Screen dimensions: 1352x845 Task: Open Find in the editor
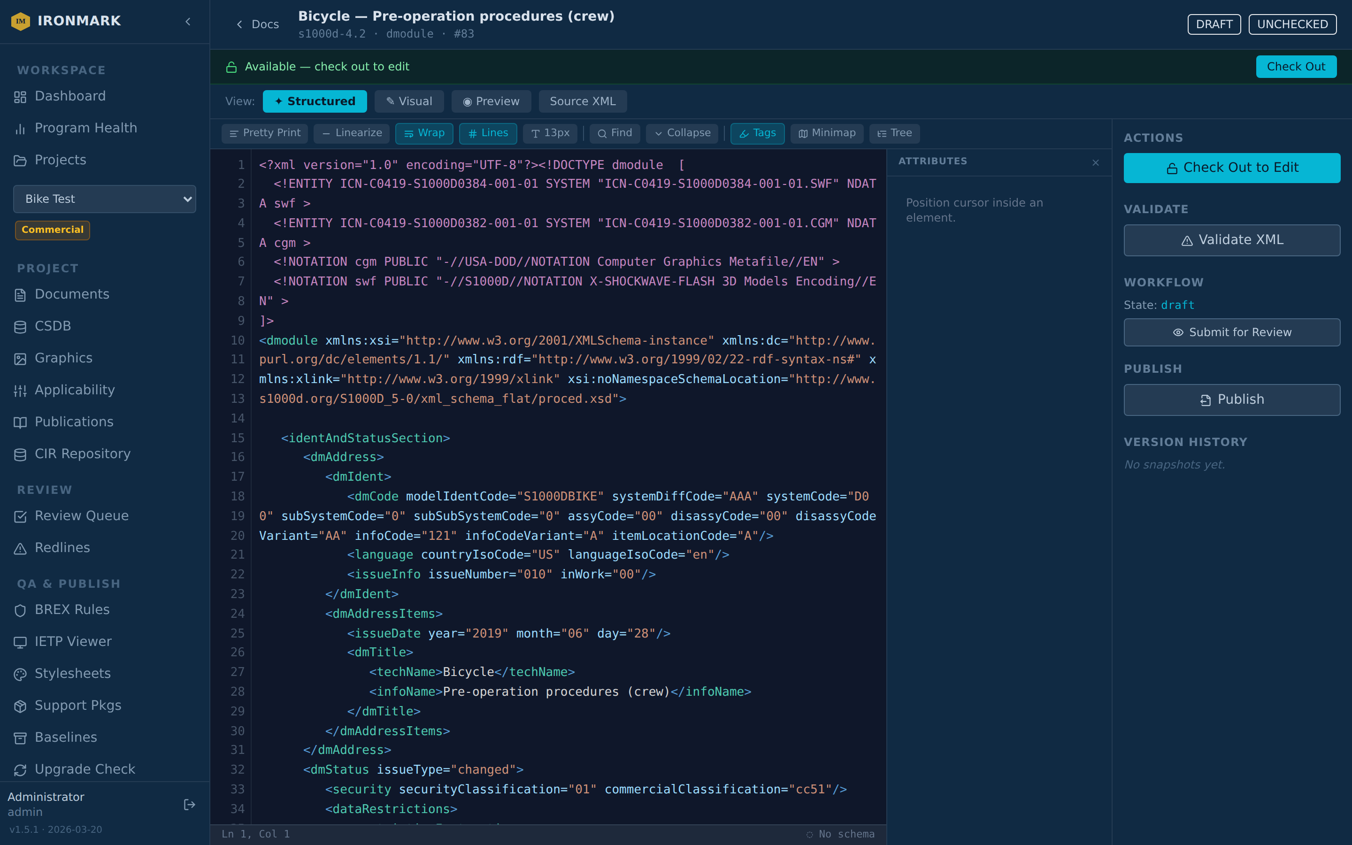tap(615, 133)
